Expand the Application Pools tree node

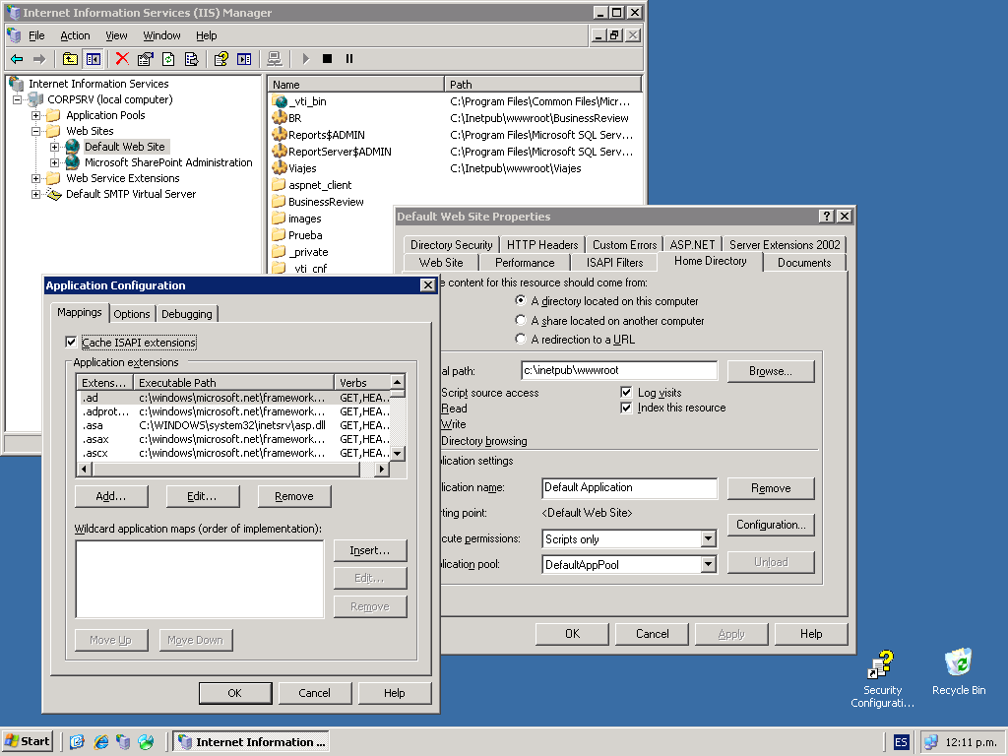coord(36,116)
